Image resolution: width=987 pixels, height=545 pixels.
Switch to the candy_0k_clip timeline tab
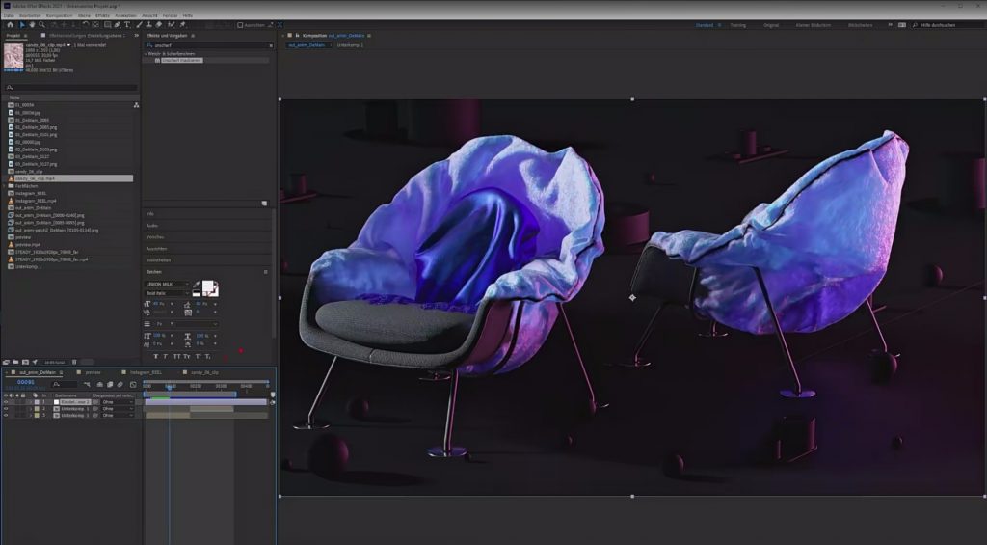tap(205, 373)
